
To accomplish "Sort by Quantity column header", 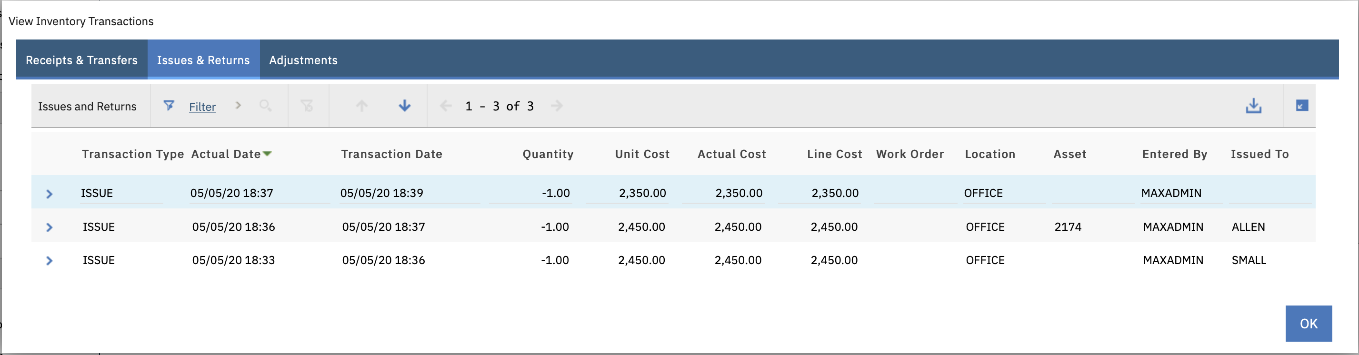I will (x=547, y=154).
